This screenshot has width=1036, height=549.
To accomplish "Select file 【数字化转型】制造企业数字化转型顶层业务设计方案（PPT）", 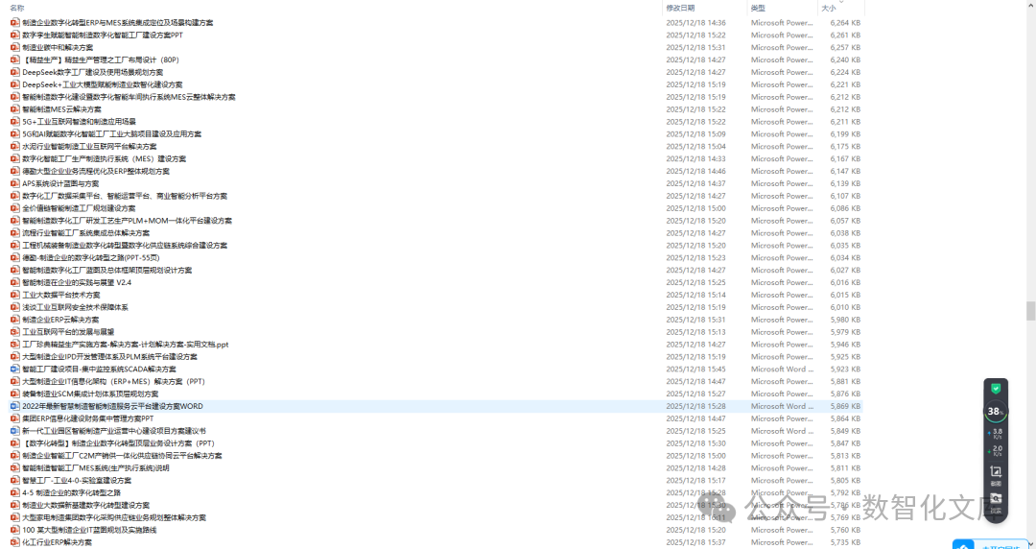I will (118, 443).
